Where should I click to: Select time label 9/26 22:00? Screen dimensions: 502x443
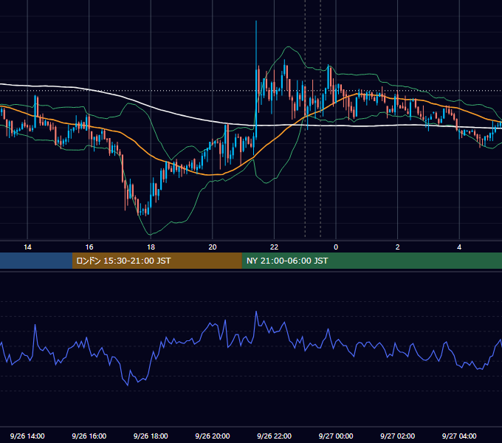pyautogui.click(x=274, y=436)
